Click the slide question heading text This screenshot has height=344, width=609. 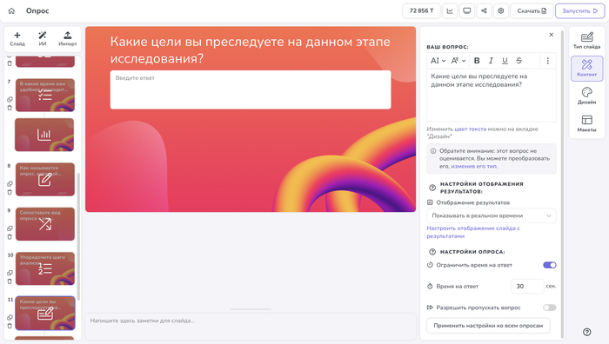251,50
